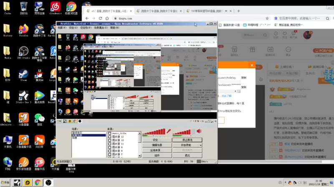Open the 跑跑卡丁车 desktop shortcut
This screenshot has width=334, height=187.
click(x=39, y=30)
